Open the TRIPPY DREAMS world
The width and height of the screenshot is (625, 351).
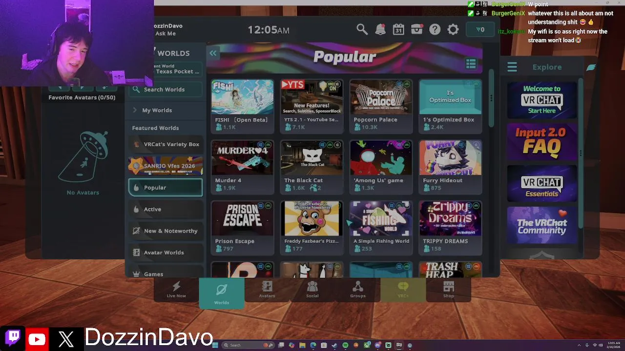pyautogui.click(x=450, y=228)
